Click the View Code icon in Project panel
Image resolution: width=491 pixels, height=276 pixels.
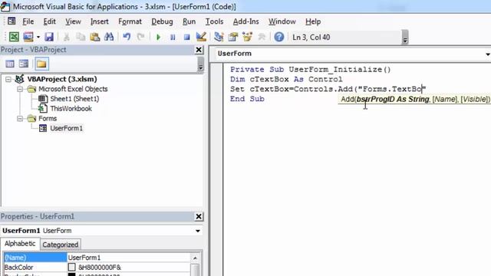(10, 64)
